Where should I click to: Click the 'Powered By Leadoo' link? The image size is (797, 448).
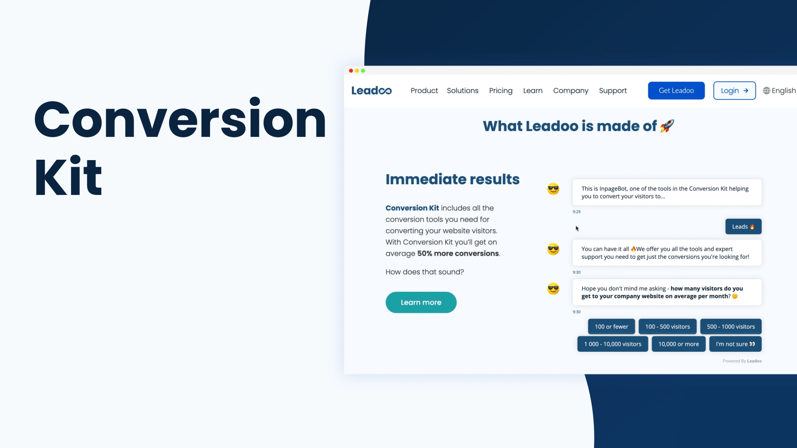click(x=742, y=360)
